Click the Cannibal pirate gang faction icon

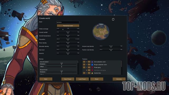[92, 70]
